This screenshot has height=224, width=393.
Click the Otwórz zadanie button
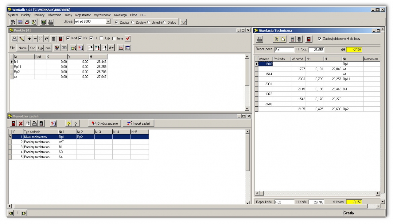point(105,123)
